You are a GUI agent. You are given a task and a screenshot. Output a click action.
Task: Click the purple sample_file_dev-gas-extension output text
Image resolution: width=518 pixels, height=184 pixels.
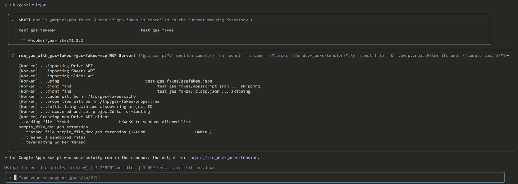tap(223, 158)
